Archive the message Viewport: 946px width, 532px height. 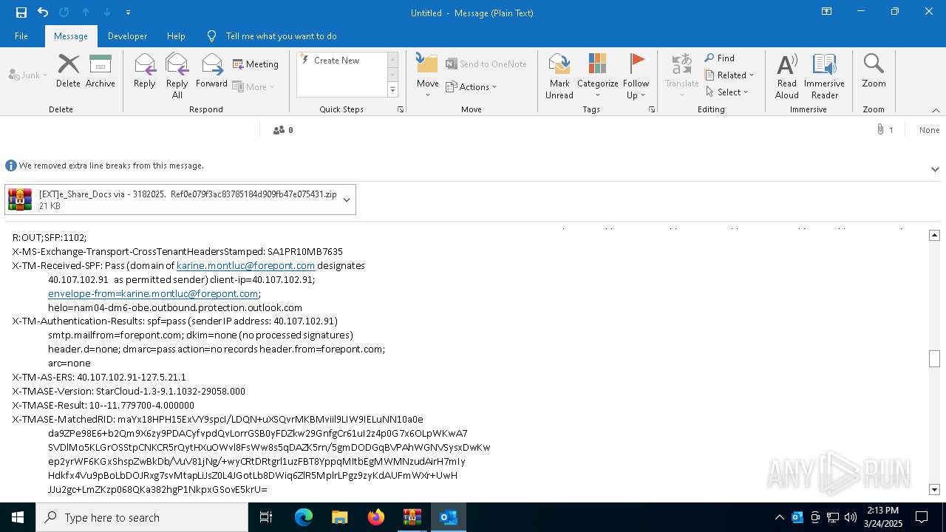coord(101,71)
